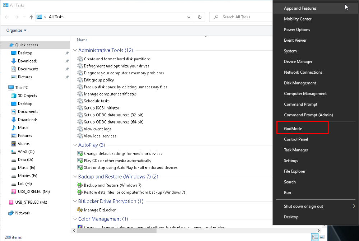Click the Schedule tasks icon
This screenshot has width=359, height=241.
80,101
